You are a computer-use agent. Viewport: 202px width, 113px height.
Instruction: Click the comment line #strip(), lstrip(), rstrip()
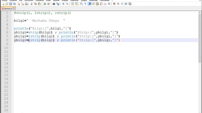42,13
